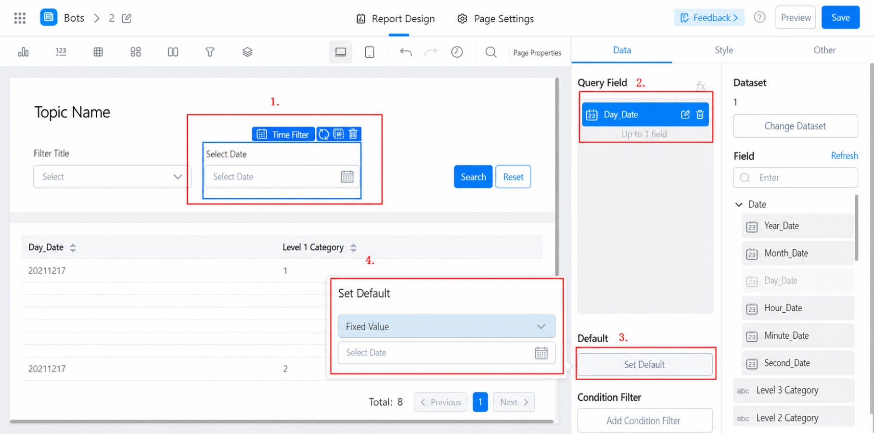Select the table component icon in toolbar
Image resolution: width=874 pixels, height=434 pixels.
[98, 52]
